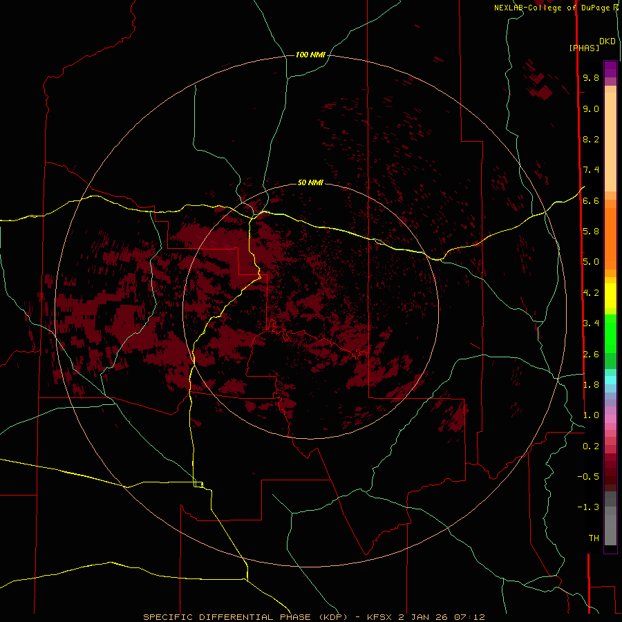Click the 8.2 legend value
The height and width of the screenshot is (622, 622).
pyautogui.click(x=591, y=139)
